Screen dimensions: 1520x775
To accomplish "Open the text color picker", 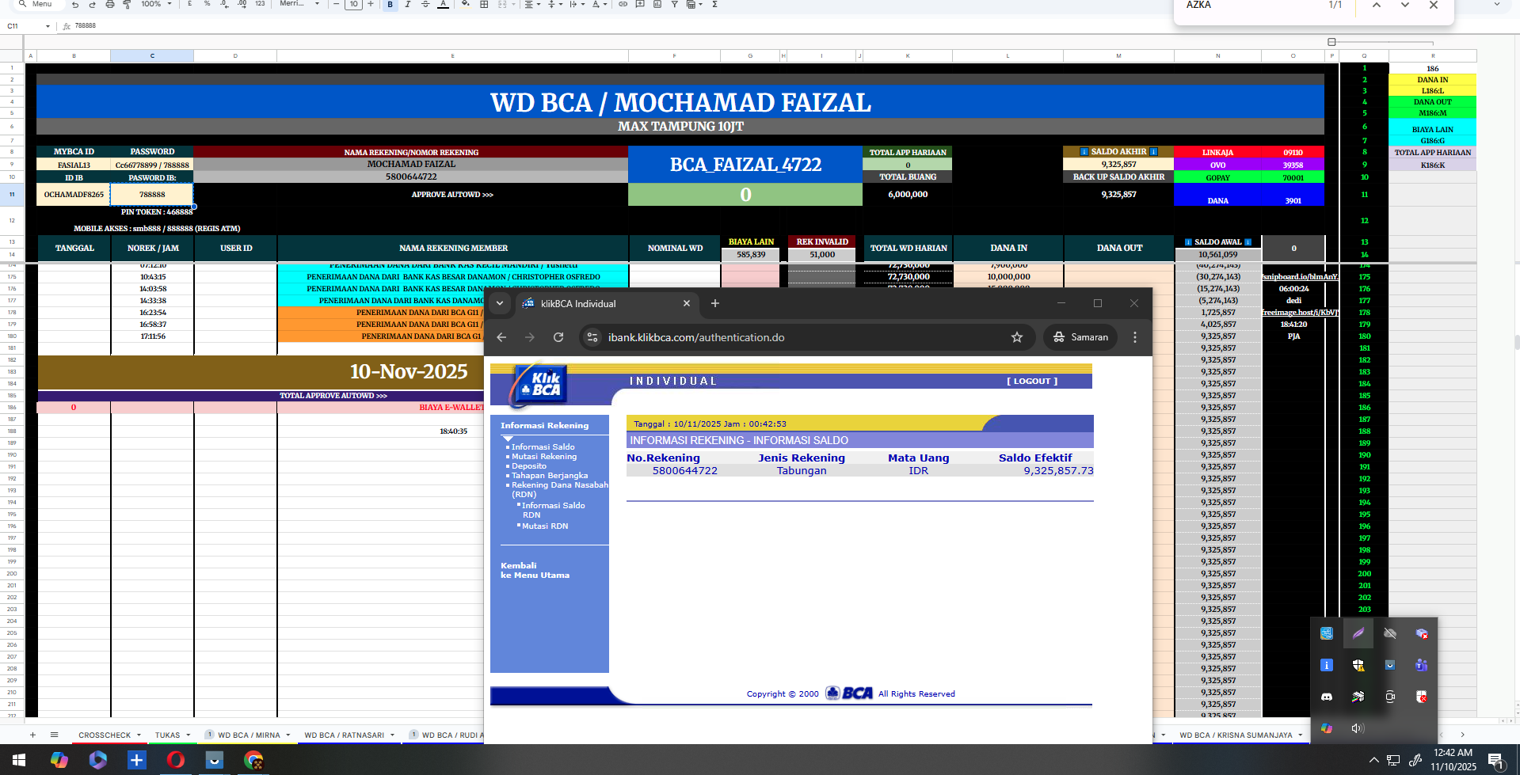I will pyautogui.click(x=443, y=5).
